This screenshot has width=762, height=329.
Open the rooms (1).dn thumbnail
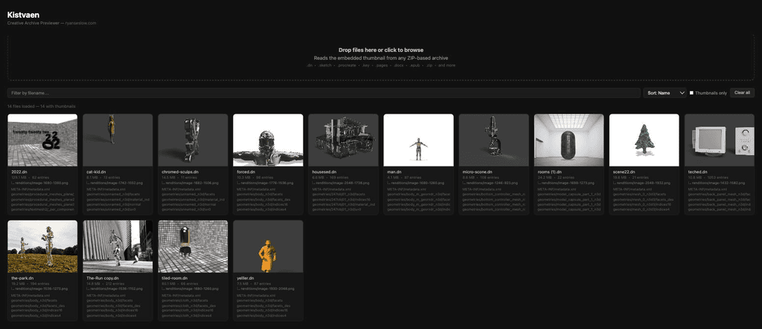point(569,140)
